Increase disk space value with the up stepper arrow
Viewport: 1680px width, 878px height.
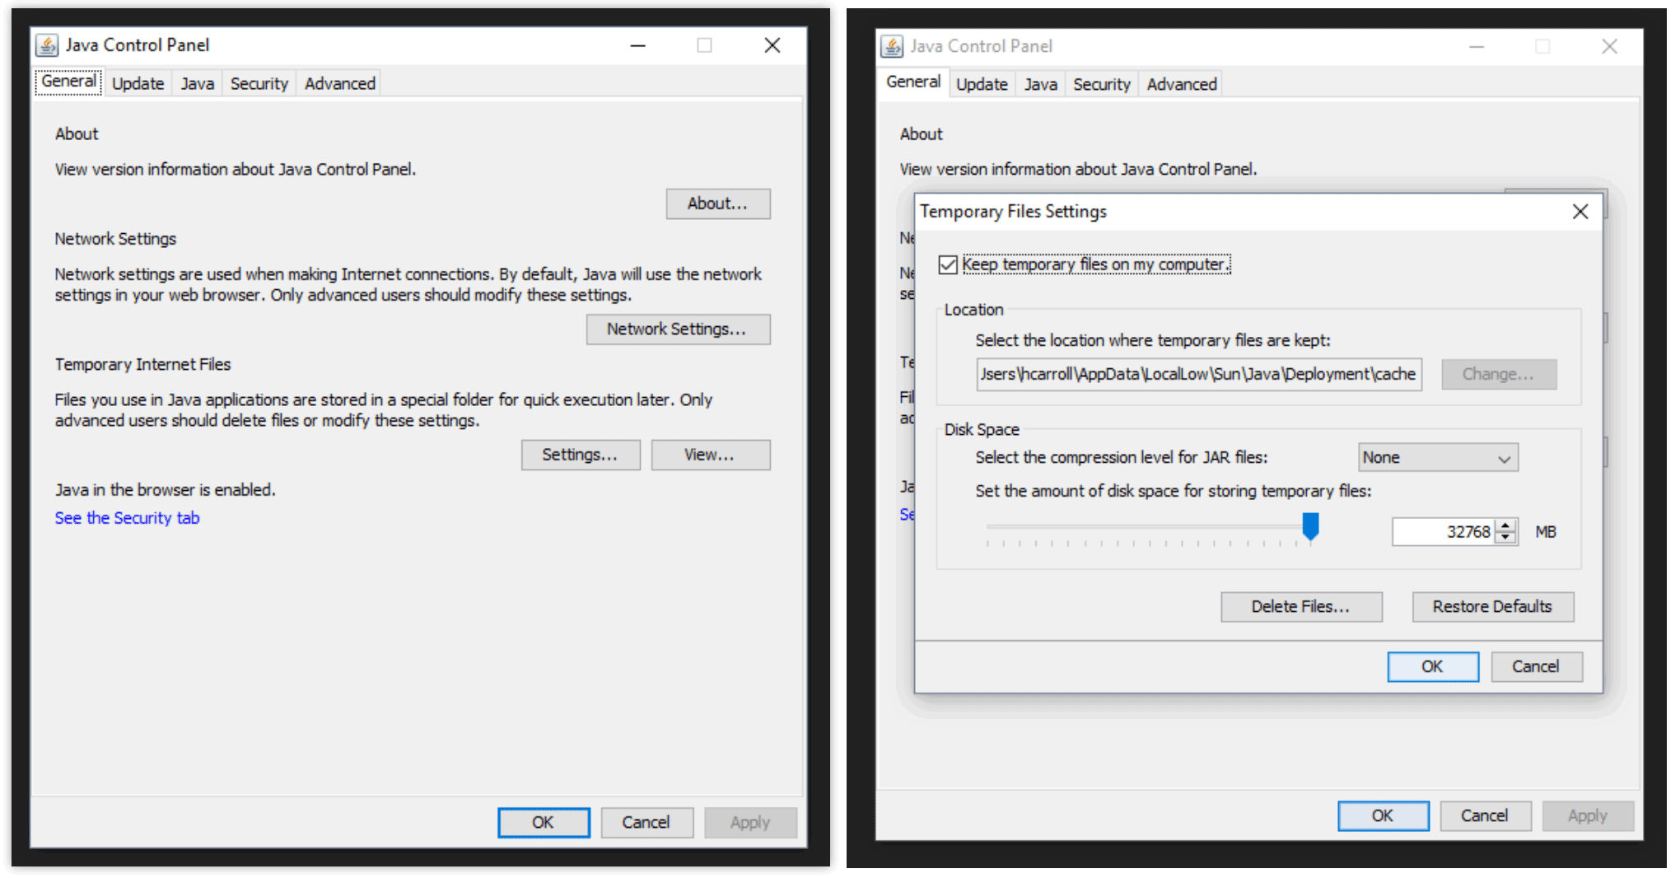[1505, 526]
